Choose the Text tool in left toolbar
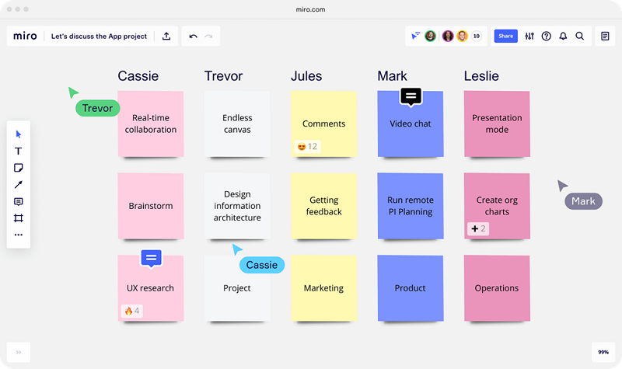This screenshot has height=369, width=622. point(19,151)
